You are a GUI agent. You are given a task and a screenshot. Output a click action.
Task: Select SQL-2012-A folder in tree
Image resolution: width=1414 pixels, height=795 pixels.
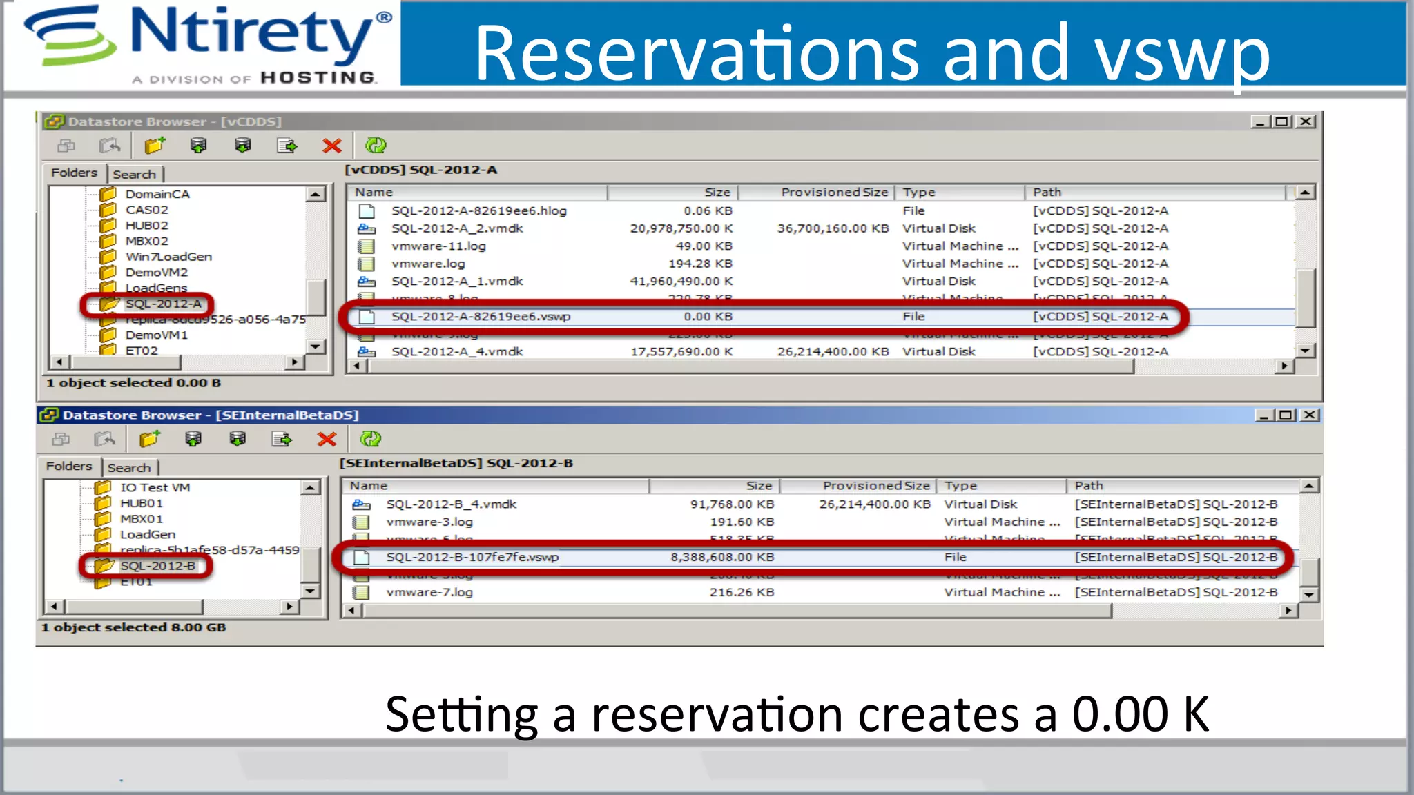pyautogui.click(x=163, y=304)
